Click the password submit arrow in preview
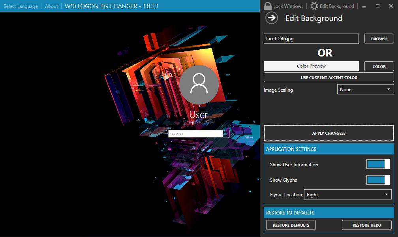The image size is (398, 237). click(x=226, y=134)
